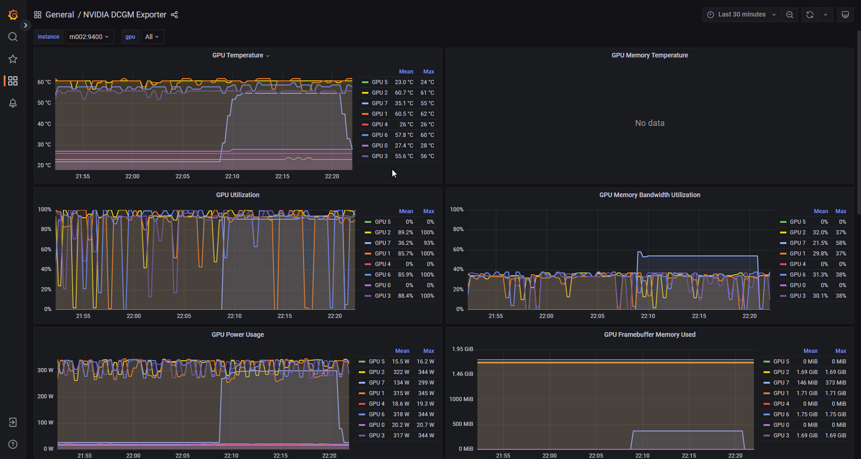Click the gpu variable label

click(x=130, y=37)
